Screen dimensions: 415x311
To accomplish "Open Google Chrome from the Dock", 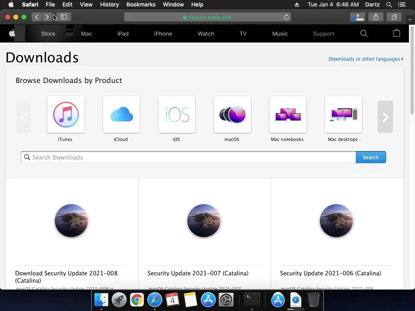I will pos(137,300).
